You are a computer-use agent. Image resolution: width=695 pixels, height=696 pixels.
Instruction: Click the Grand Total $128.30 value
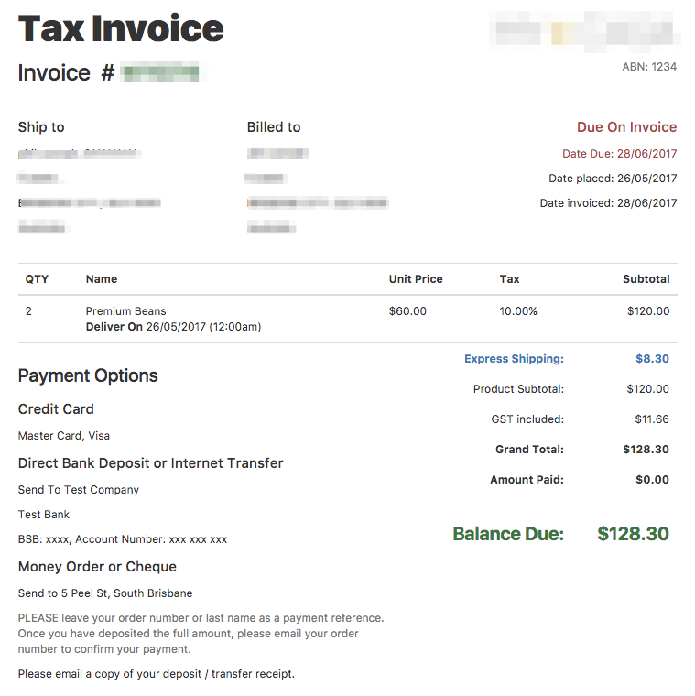coord(646,450)
